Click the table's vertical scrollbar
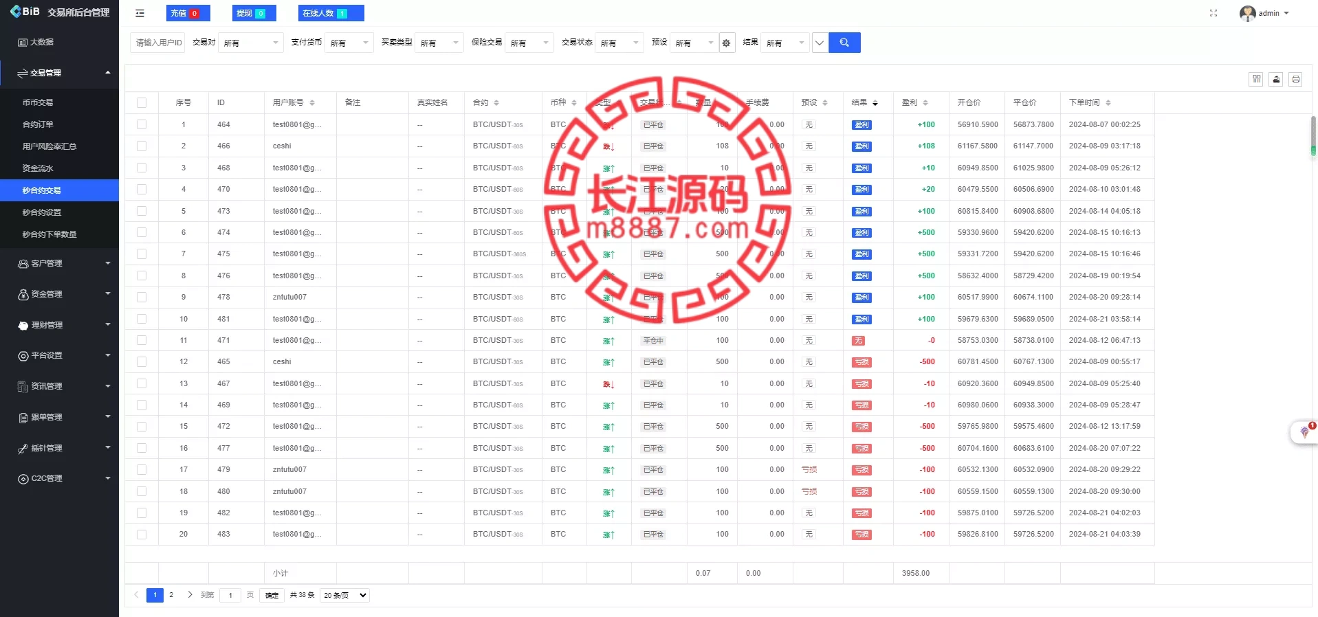This screenshot has width=1318, height=617. pos(1313,135)
